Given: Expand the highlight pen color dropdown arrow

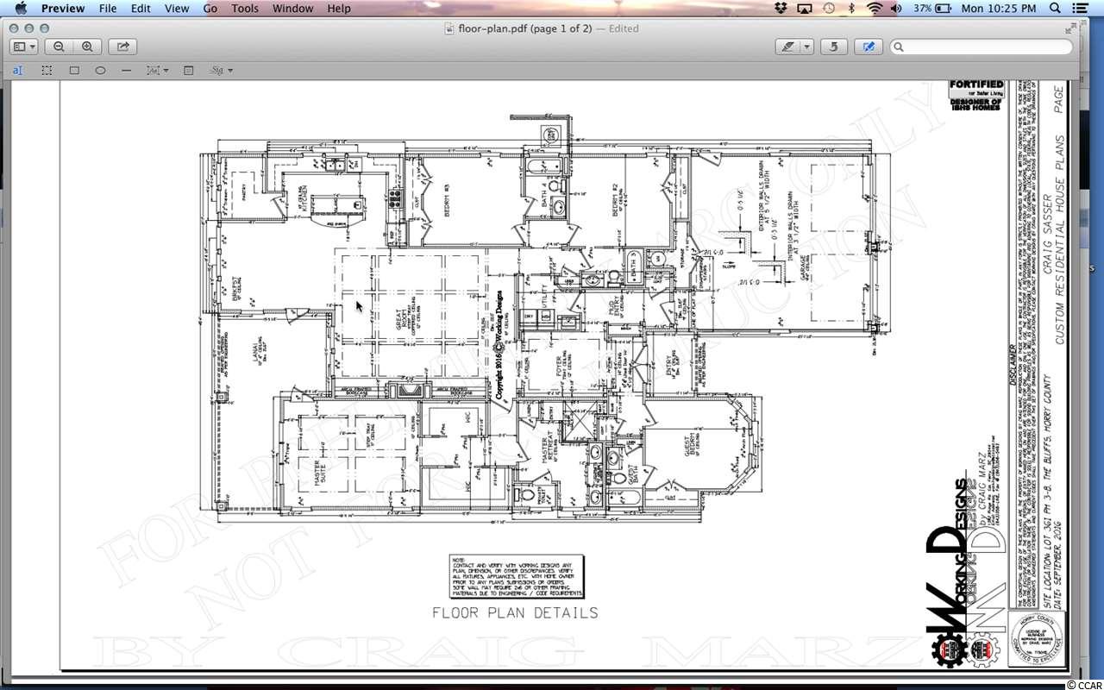Looking at the screenshot, I should tap(808, 47).
